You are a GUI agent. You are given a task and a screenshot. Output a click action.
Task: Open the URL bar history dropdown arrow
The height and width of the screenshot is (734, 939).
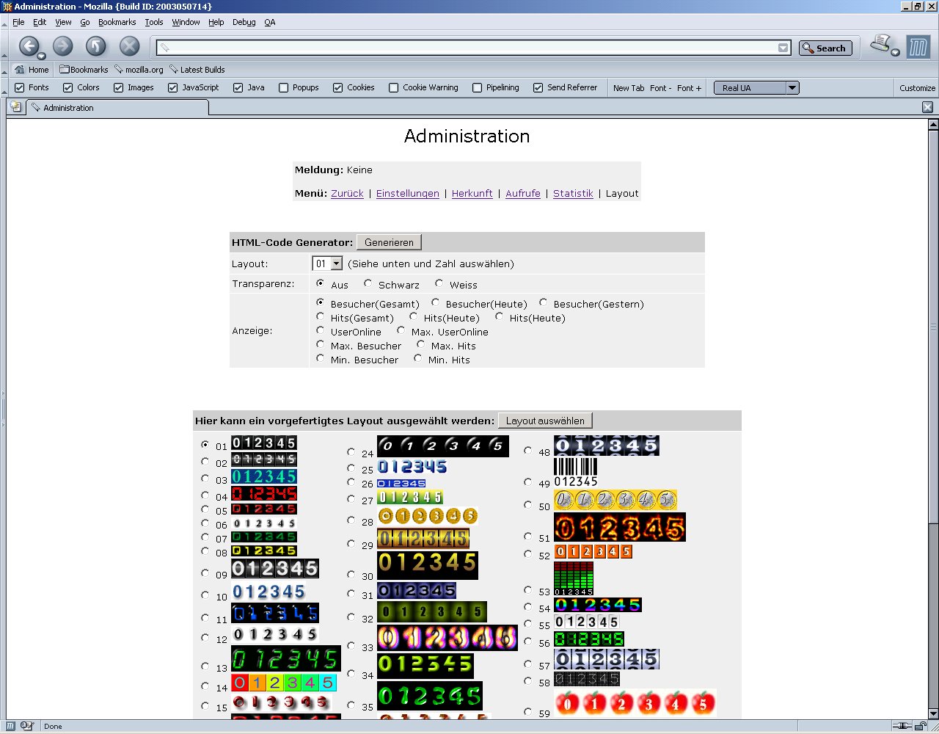[783, 48]
